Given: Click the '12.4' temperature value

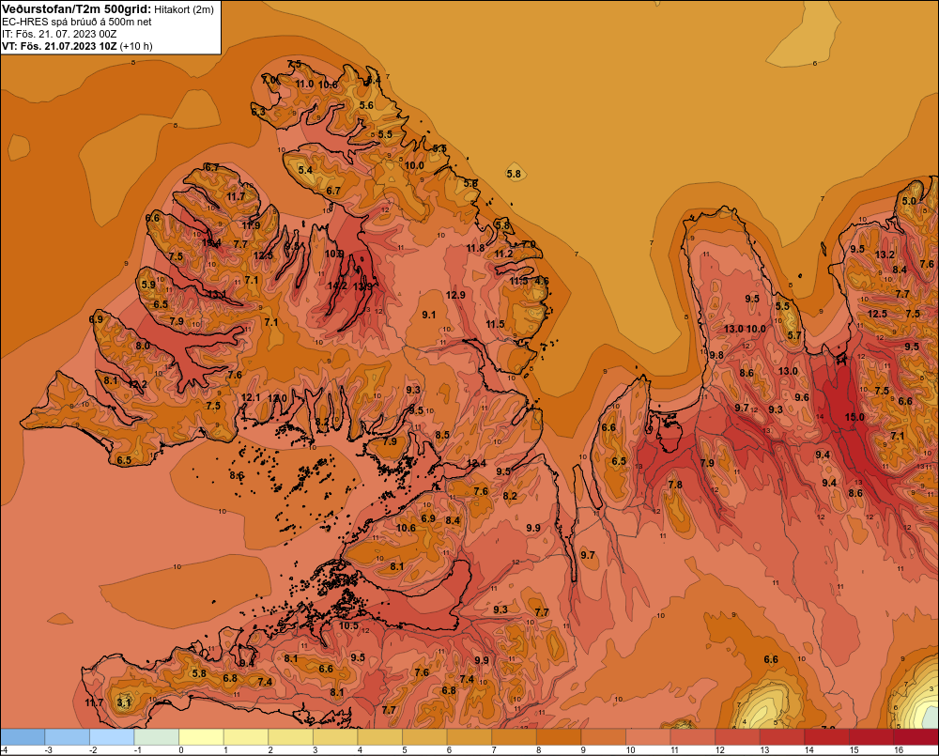Looking at the screenshot, I should coord(477,463).
